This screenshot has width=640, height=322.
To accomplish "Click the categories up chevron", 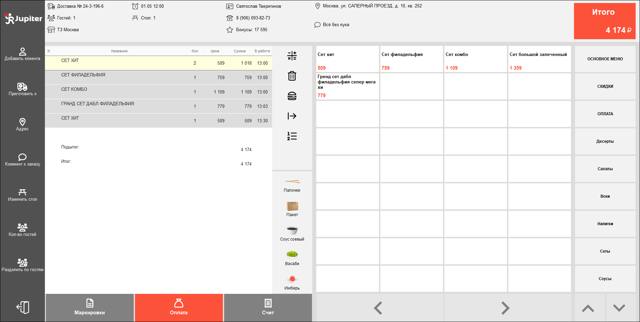I will [590, 308].
